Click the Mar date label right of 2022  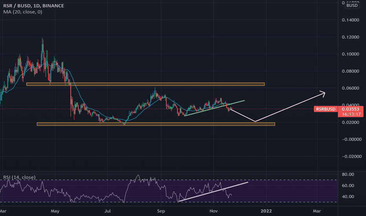[317, 211]
